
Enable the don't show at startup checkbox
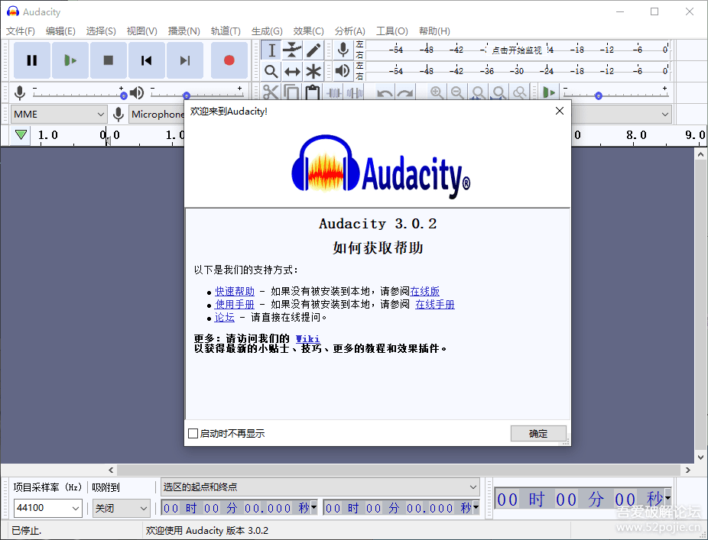click(x=193, y=434)
